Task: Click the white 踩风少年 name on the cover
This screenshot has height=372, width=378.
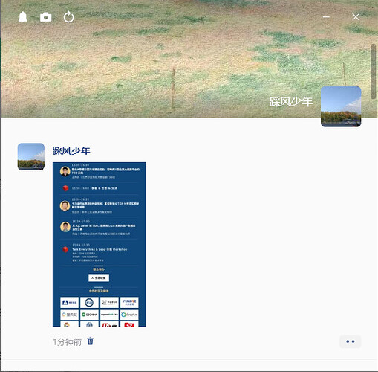Action: coord(291,102)
